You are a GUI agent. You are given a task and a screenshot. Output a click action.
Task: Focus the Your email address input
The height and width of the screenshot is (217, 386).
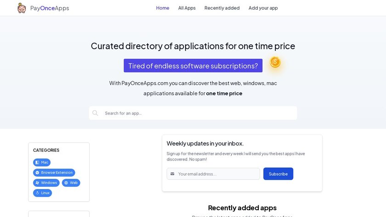(217, 174)
